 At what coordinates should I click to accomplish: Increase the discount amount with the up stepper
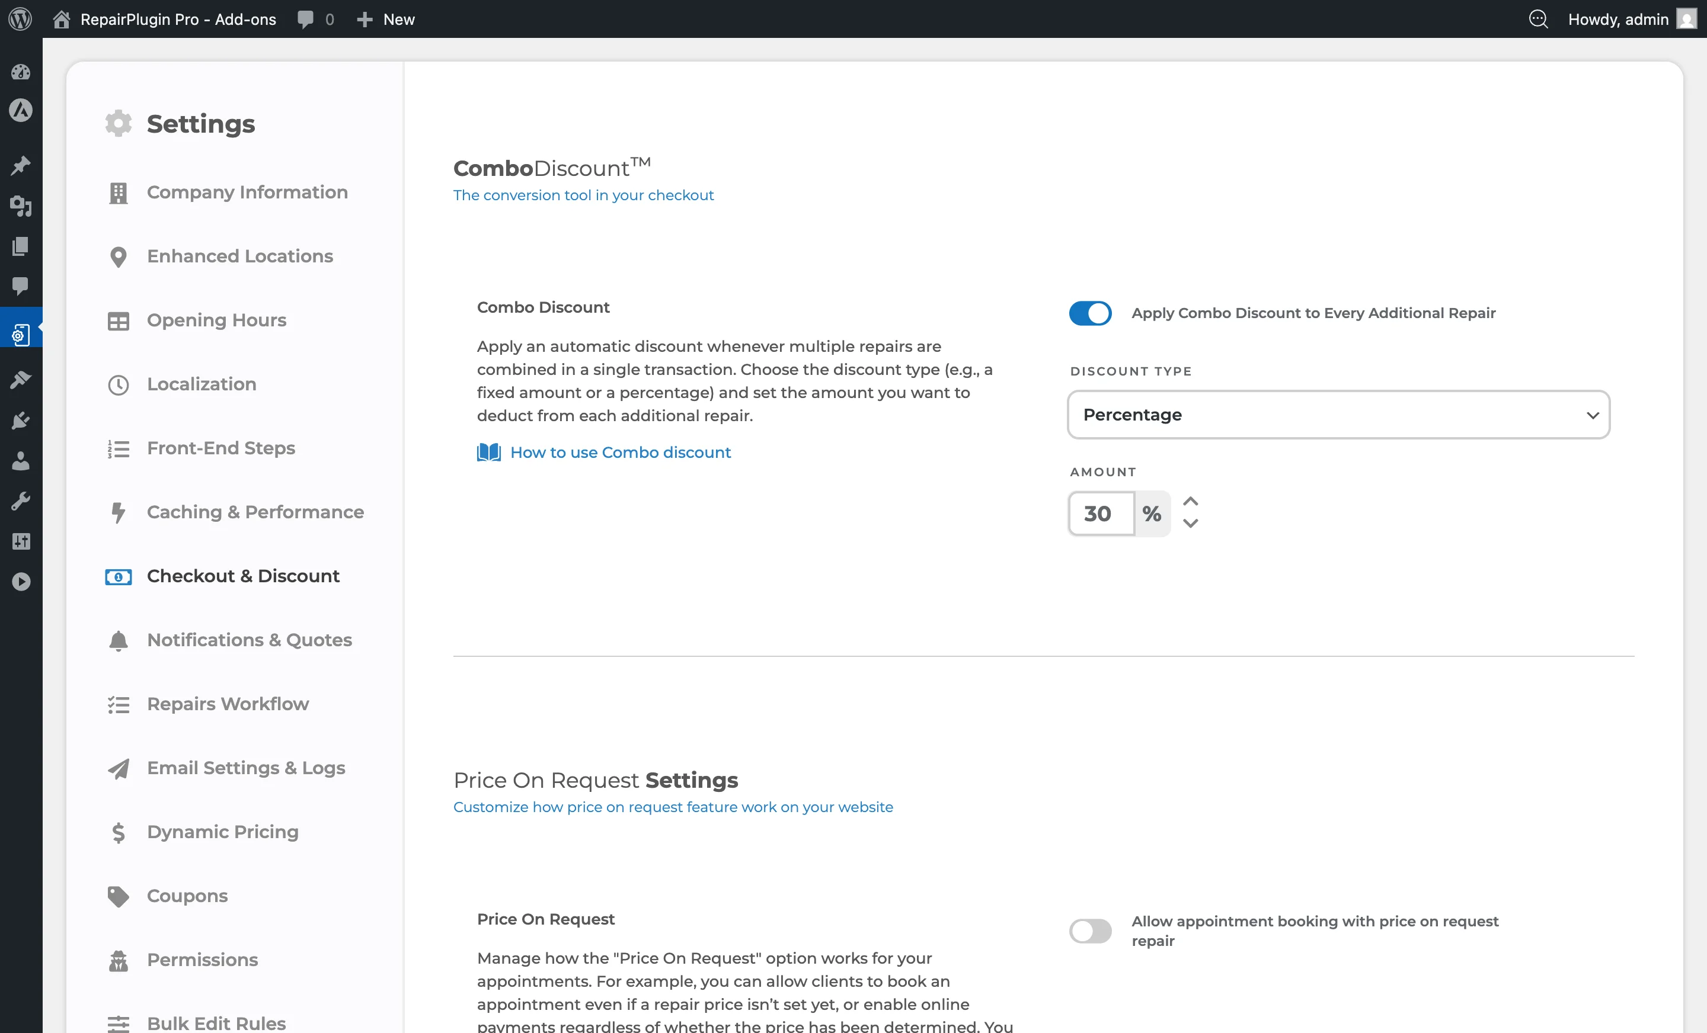coord(1191,501)
